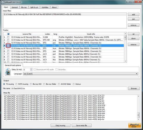Enable the checkbox for track 9 AC3 tha
The width and height of the screenshot is (143, 130).
[8, 60]
